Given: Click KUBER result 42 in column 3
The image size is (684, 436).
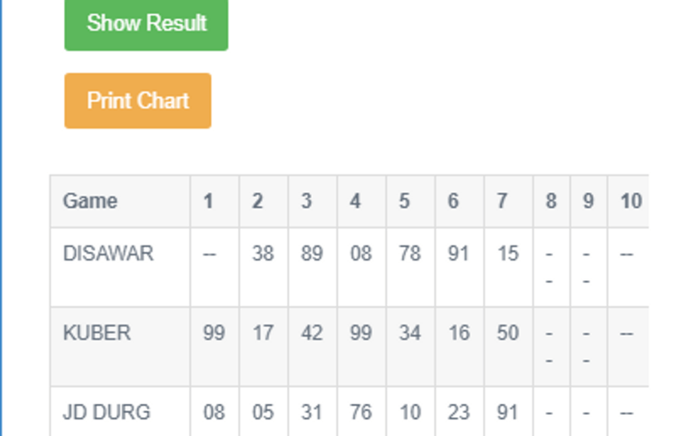Looking at the screenshot, I should (312, 334).
